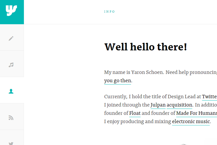
Task: Click the 'Well hello there!' heading
Action: (x=146, y=47)
